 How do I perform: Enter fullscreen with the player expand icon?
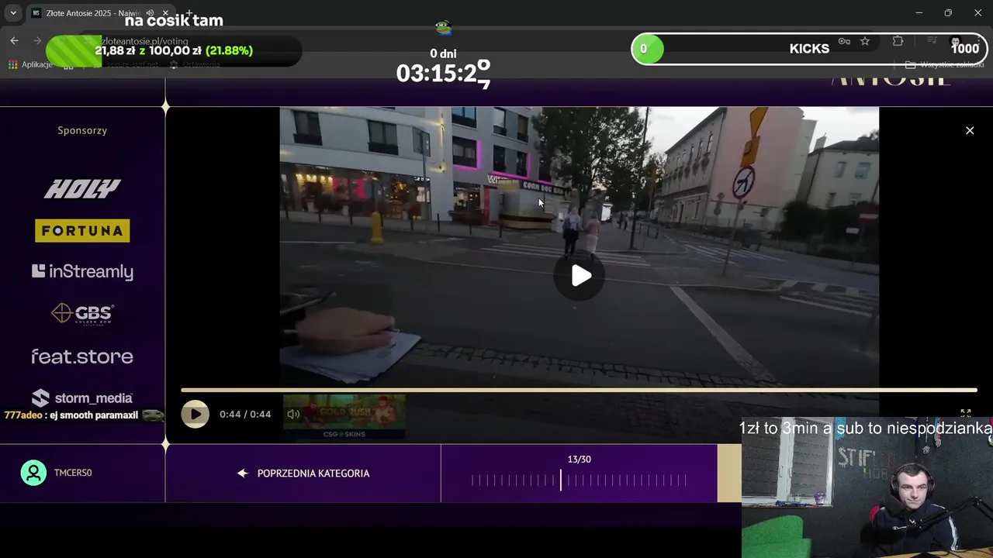coord(966,414)
